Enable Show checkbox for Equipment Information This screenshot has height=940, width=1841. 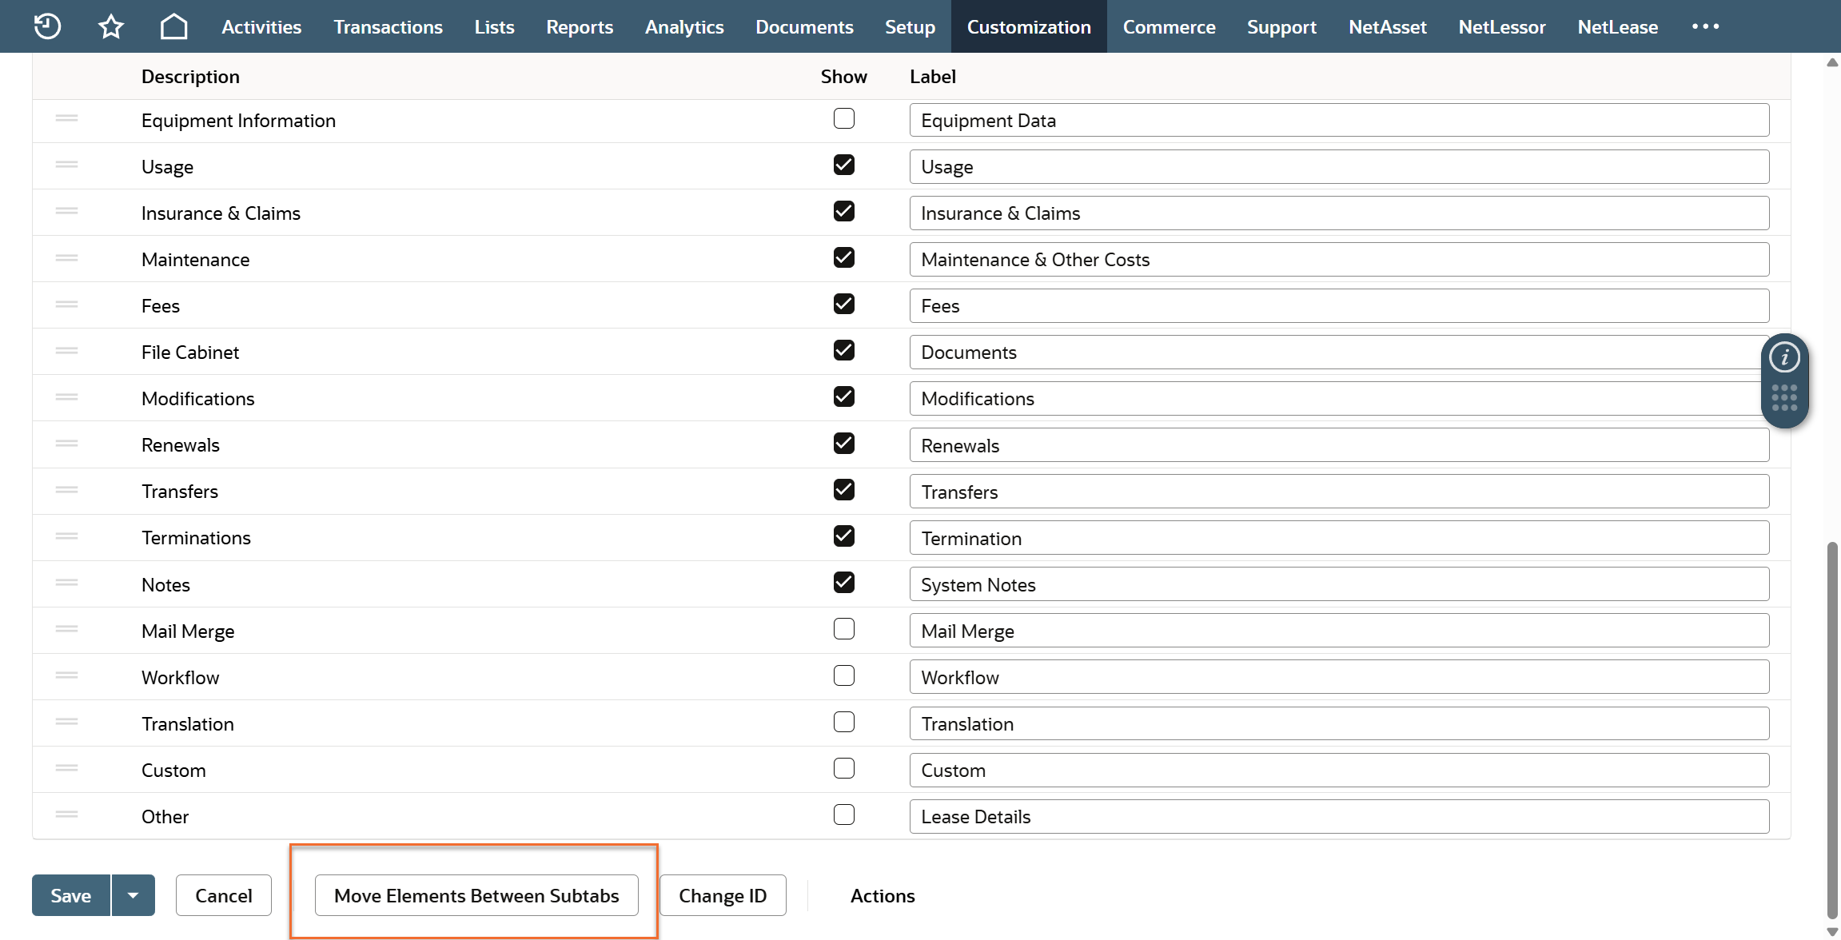pyautogui.click(x=843, y=119)
